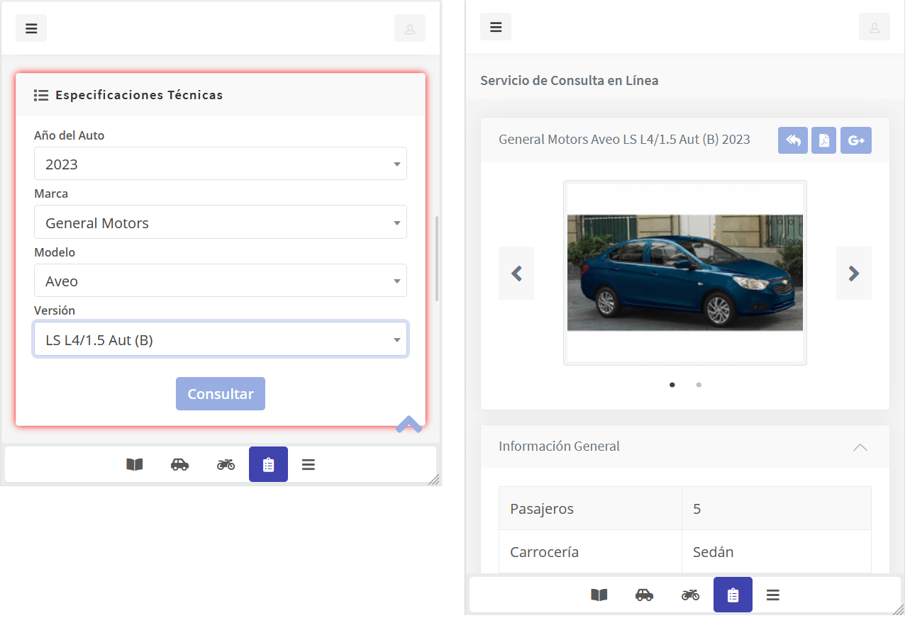Viewport: 910px width, 618px height.
Task: Open Modelo dropdown showing Aveo
Action: (220, 281)
